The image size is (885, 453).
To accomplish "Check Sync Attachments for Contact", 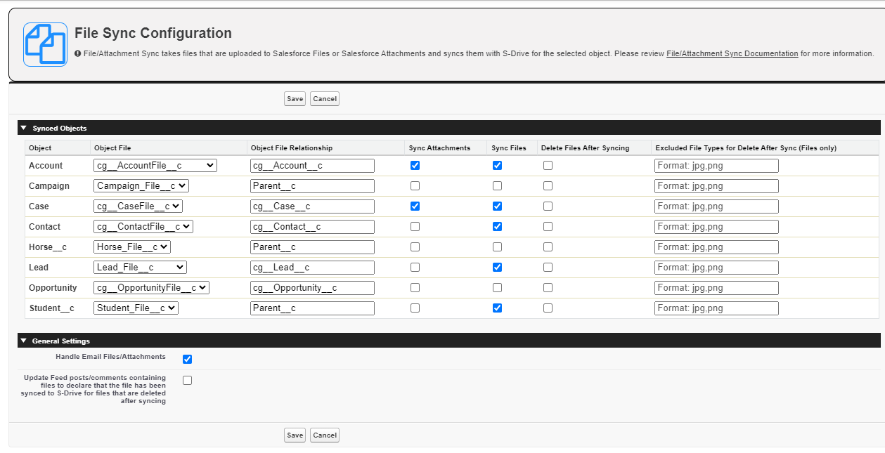I will (x=415, y=227).
